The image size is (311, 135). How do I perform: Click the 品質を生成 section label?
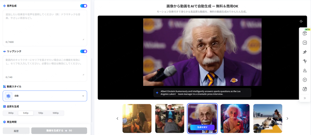point(13,106)
